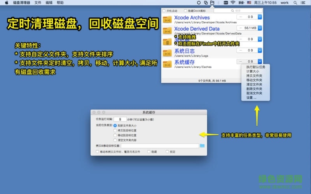
Task: Click the disk cleaner menu bar folder icon
Action: pyautogui.click(x=212, y=3)
